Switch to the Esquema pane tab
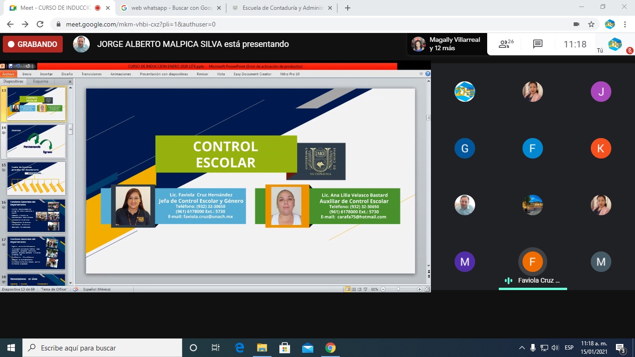Image resolution: width=635 pixels, height=357 pixels. tap(40, 81)
